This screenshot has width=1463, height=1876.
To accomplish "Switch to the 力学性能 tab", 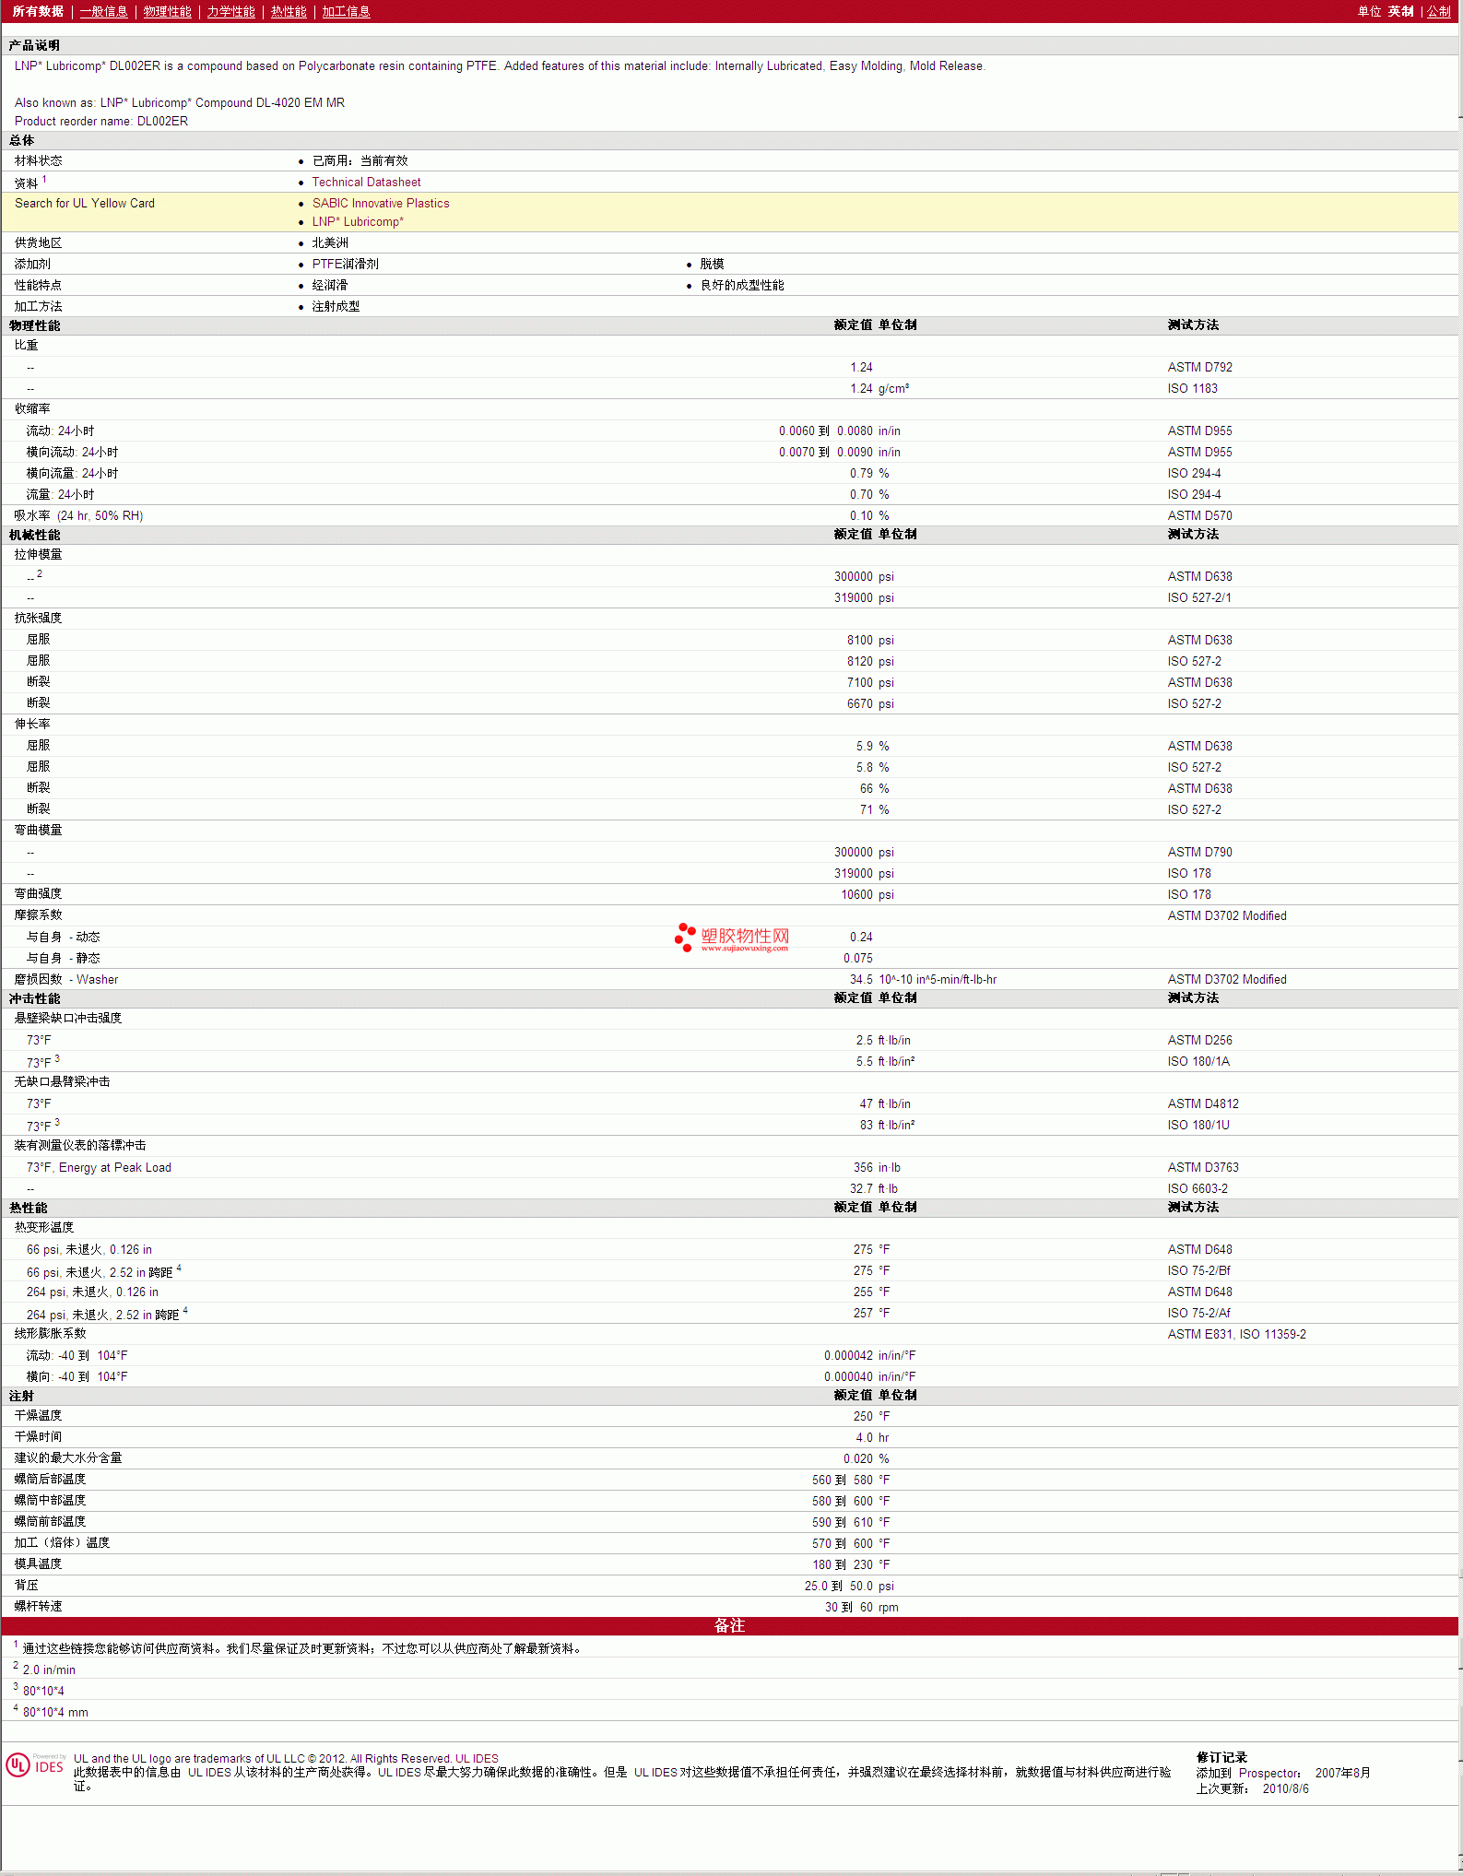I will (230, 11).
